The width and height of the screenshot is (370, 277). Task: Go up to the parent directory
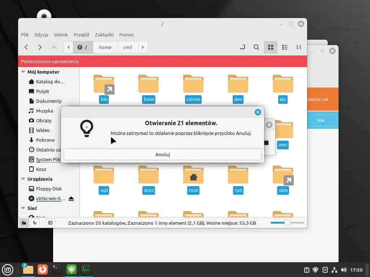54,47
